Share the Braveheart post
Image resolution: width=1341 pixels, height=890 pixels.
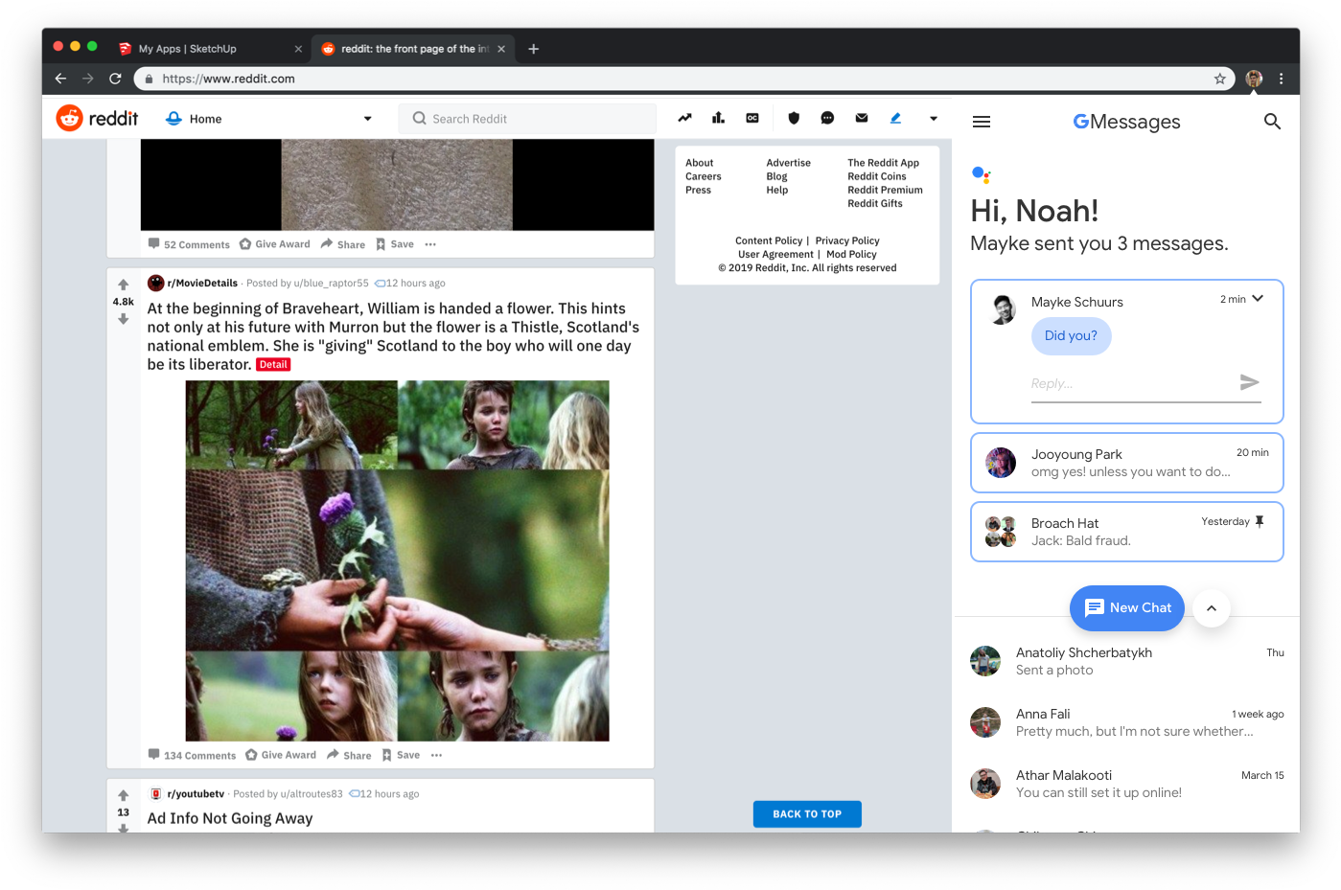(349, 755)
